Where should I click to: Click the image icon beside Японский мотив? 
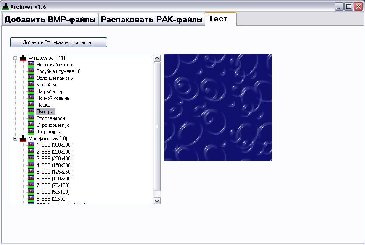pos(31,65)
